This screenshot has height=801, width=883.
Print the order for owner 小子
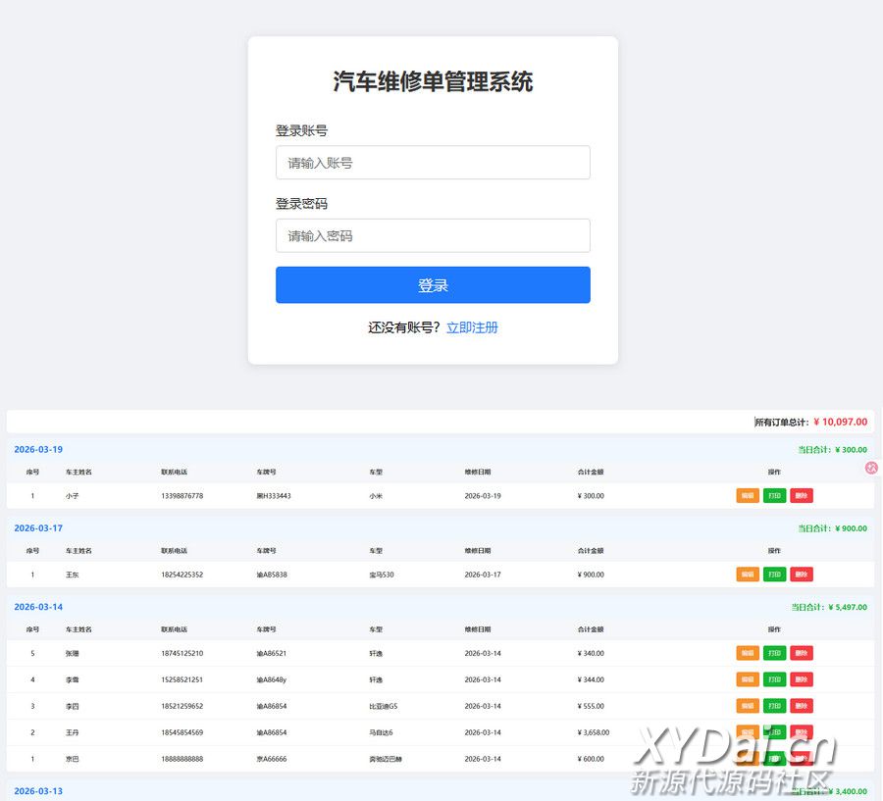point(774,496)
